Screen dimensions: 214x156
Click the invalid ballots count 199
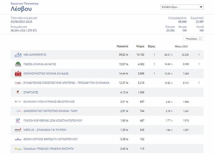184,30
